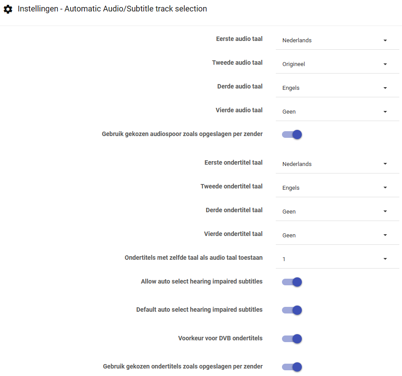
Task: Click the Tweede ondertitel taal label
Action: point(231,186)
